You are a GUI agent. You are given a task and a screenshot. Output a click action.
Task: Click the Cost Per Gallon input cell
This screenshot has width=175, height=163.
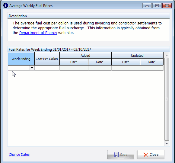pos(47,68)
